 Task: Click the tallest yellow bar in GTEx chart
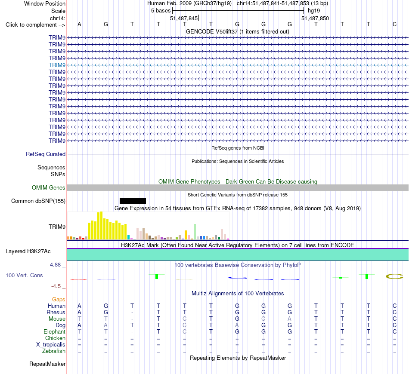coord(102,226)
